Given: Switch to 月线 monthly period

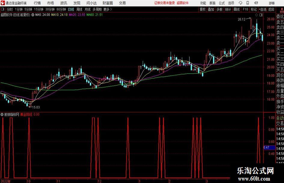Looking at the screenshot, I should click(88, 9).
